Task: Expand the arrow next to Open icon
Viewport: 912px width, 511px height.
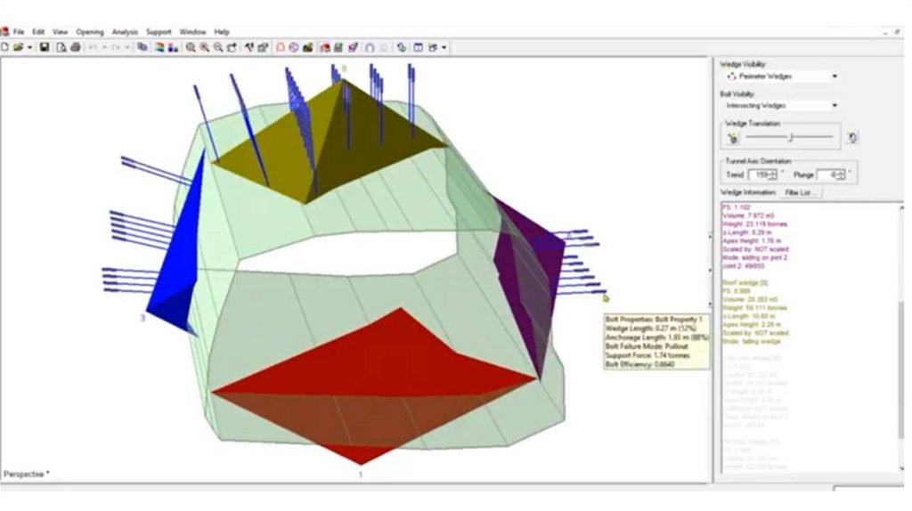Action: (x=29, y=47)
